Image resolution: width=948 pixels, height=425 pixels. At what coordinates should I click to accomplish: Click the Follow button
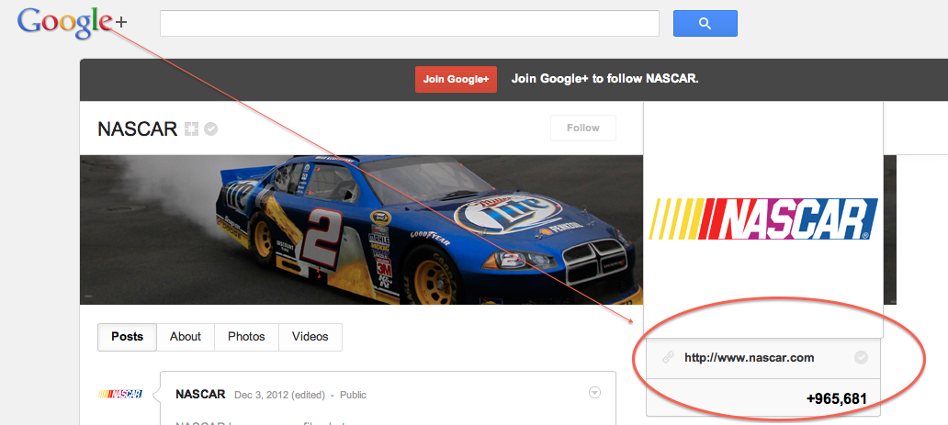point(582,129)
